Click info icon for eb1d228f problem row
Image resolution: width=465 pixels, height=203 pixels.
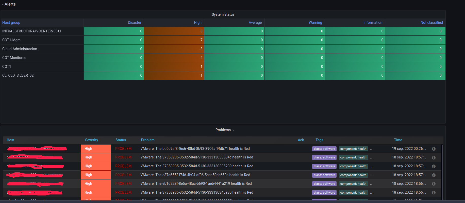click(x=434, y=184)
